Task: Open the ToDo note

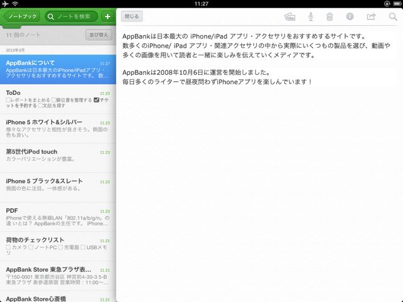Action: point(58,99)
